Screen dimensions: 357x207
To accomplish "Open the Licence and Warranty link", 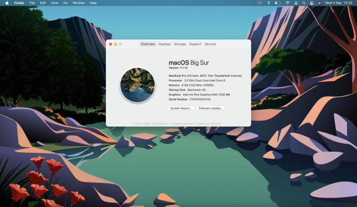I will pyautogui.click(x=208, y=124).
